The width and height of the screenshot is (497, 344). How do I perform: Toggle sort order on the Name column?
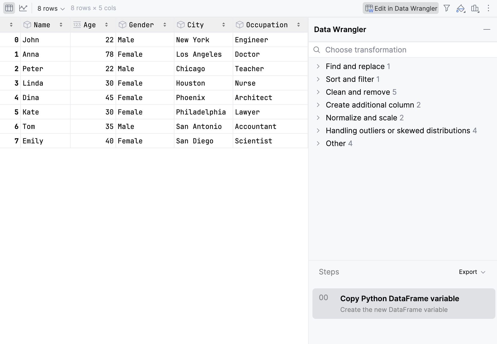click(61, 25)
